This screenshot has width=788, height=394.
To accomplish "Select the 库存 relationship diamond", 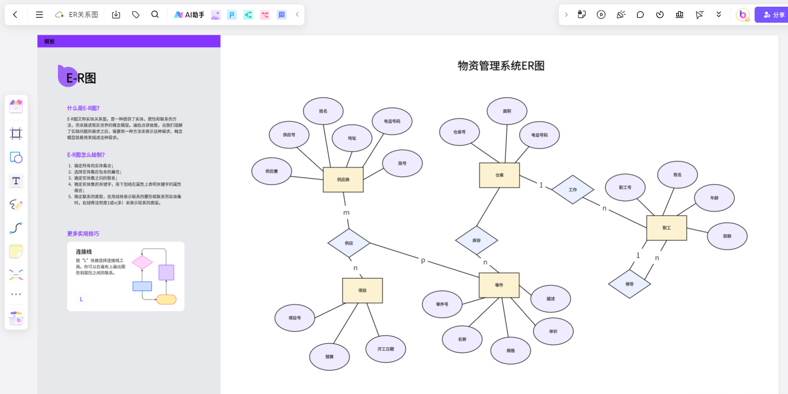I will (477, 240).
